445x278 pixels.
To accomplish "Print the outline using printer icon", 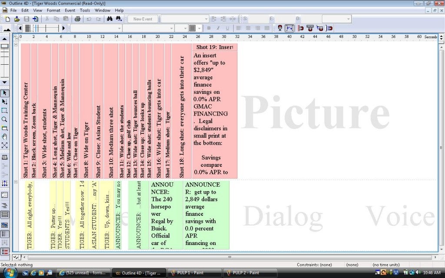I will 77,19.
